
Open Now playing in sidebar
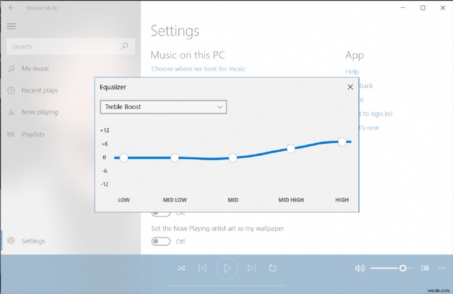pyautogui.click(x=40, y=112)
